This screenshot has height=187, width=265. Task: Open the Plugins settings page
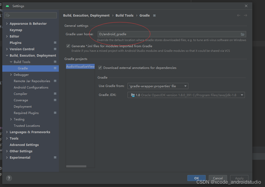click(x=16, y=43)
